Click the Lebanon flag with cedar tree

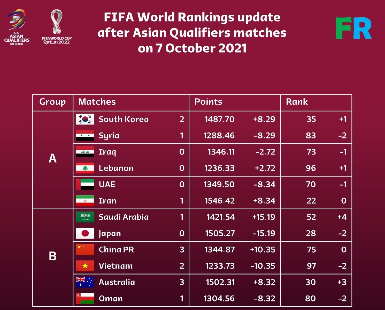tap(85, 168)
